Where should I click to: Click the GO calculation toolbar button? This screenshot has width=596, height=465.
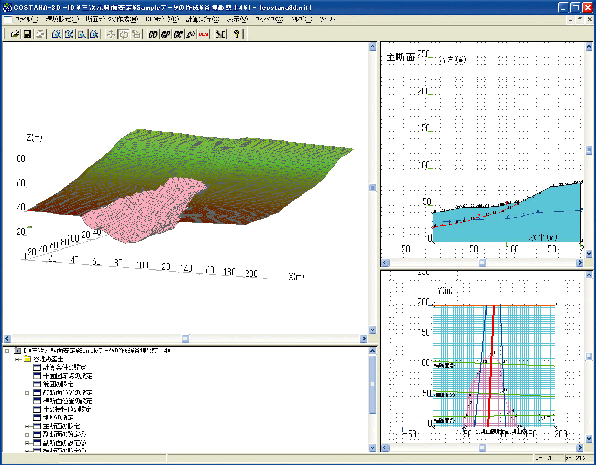point(153,35)
